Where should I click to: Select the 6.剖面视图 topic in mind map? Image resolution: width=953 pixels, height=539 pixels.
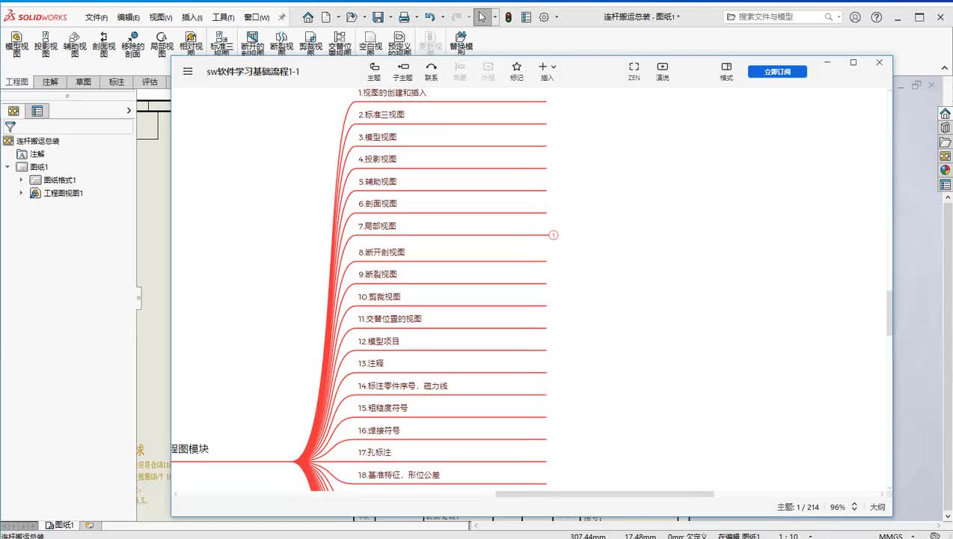click(378, 204)
